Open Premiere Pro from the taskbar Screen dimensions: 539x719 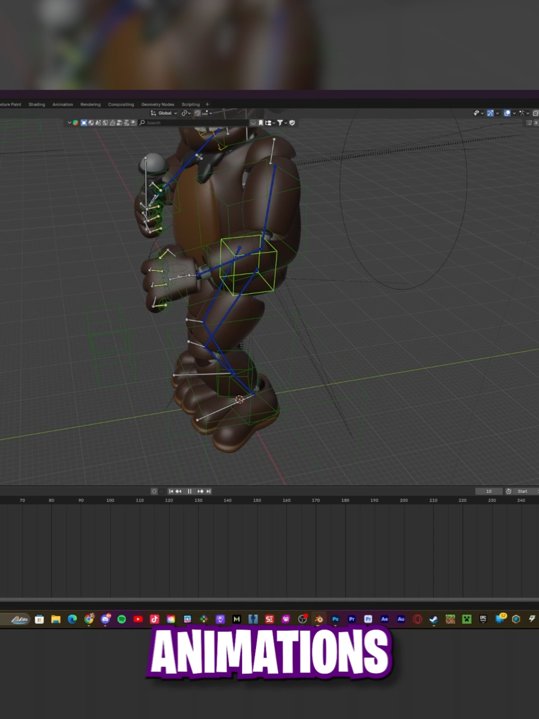(352, 619)
